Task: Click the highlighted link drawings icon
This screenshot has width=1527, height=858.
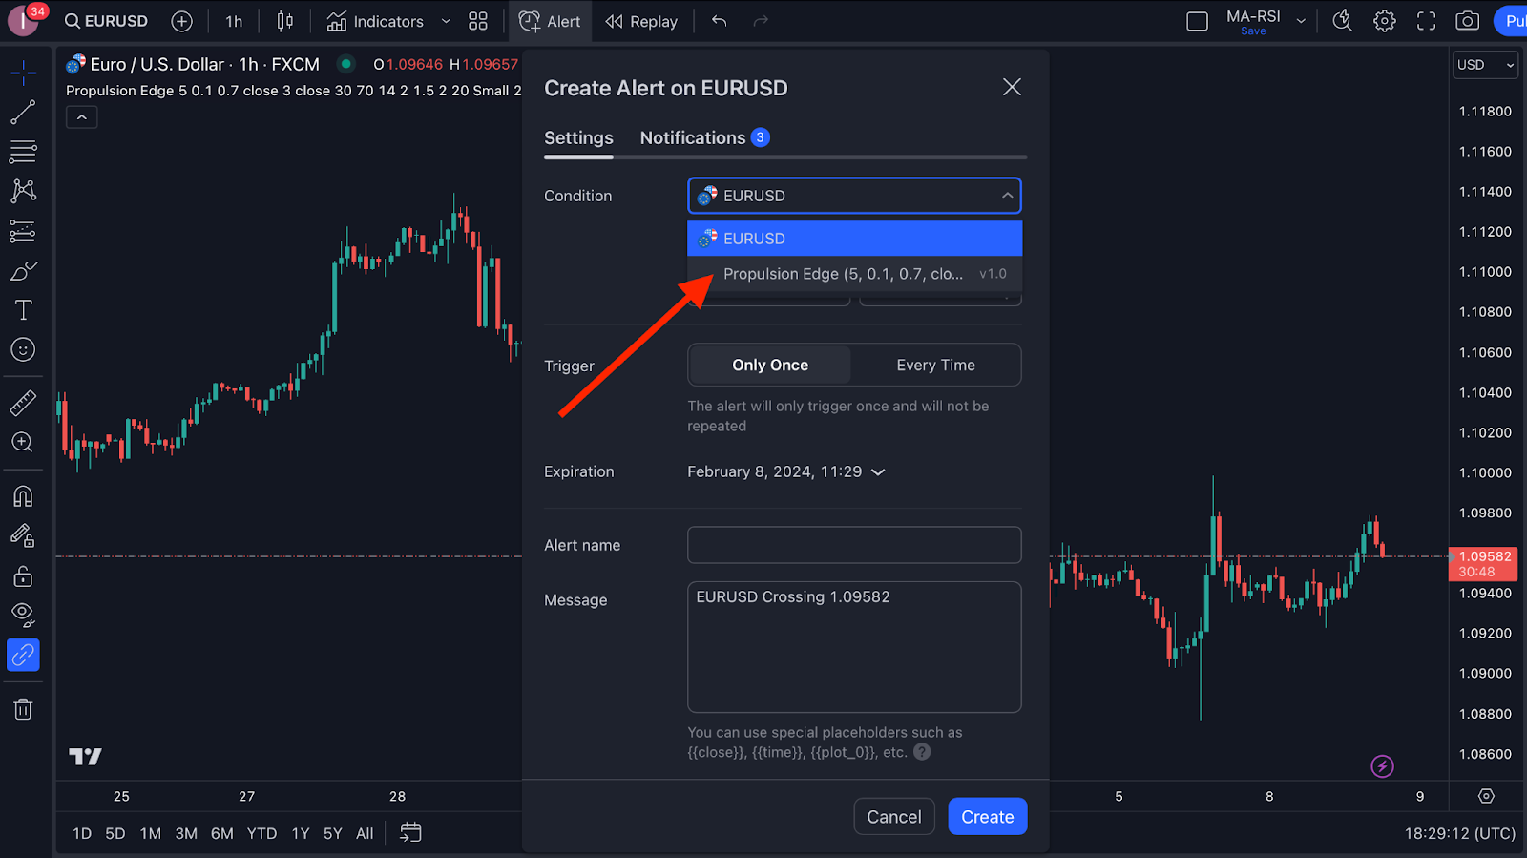Action: point(23,655)
